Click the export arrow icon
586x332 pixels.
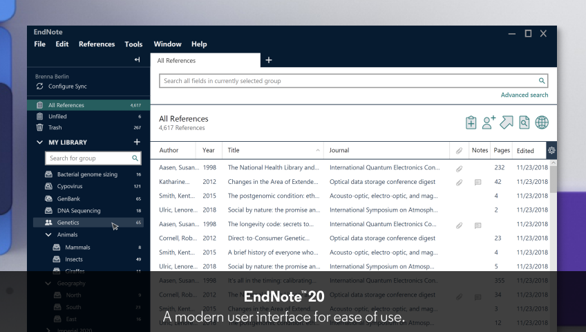[507, 122]
